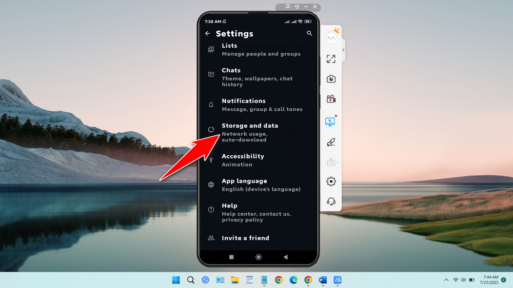This screenshot has height=288, width=513.
Task: Minimize the phone mirror window
Action: tap(306, 7)
